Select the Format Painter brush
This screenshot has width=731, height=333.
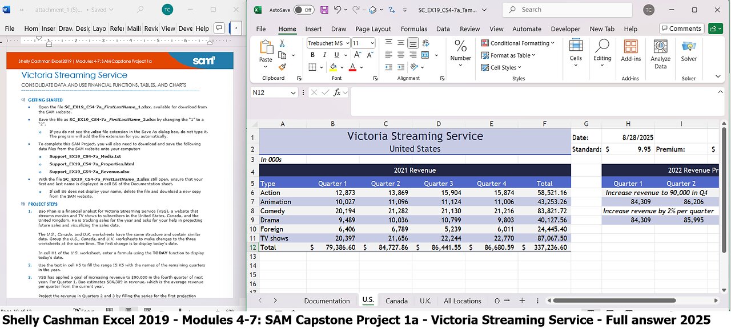point(282,67)
